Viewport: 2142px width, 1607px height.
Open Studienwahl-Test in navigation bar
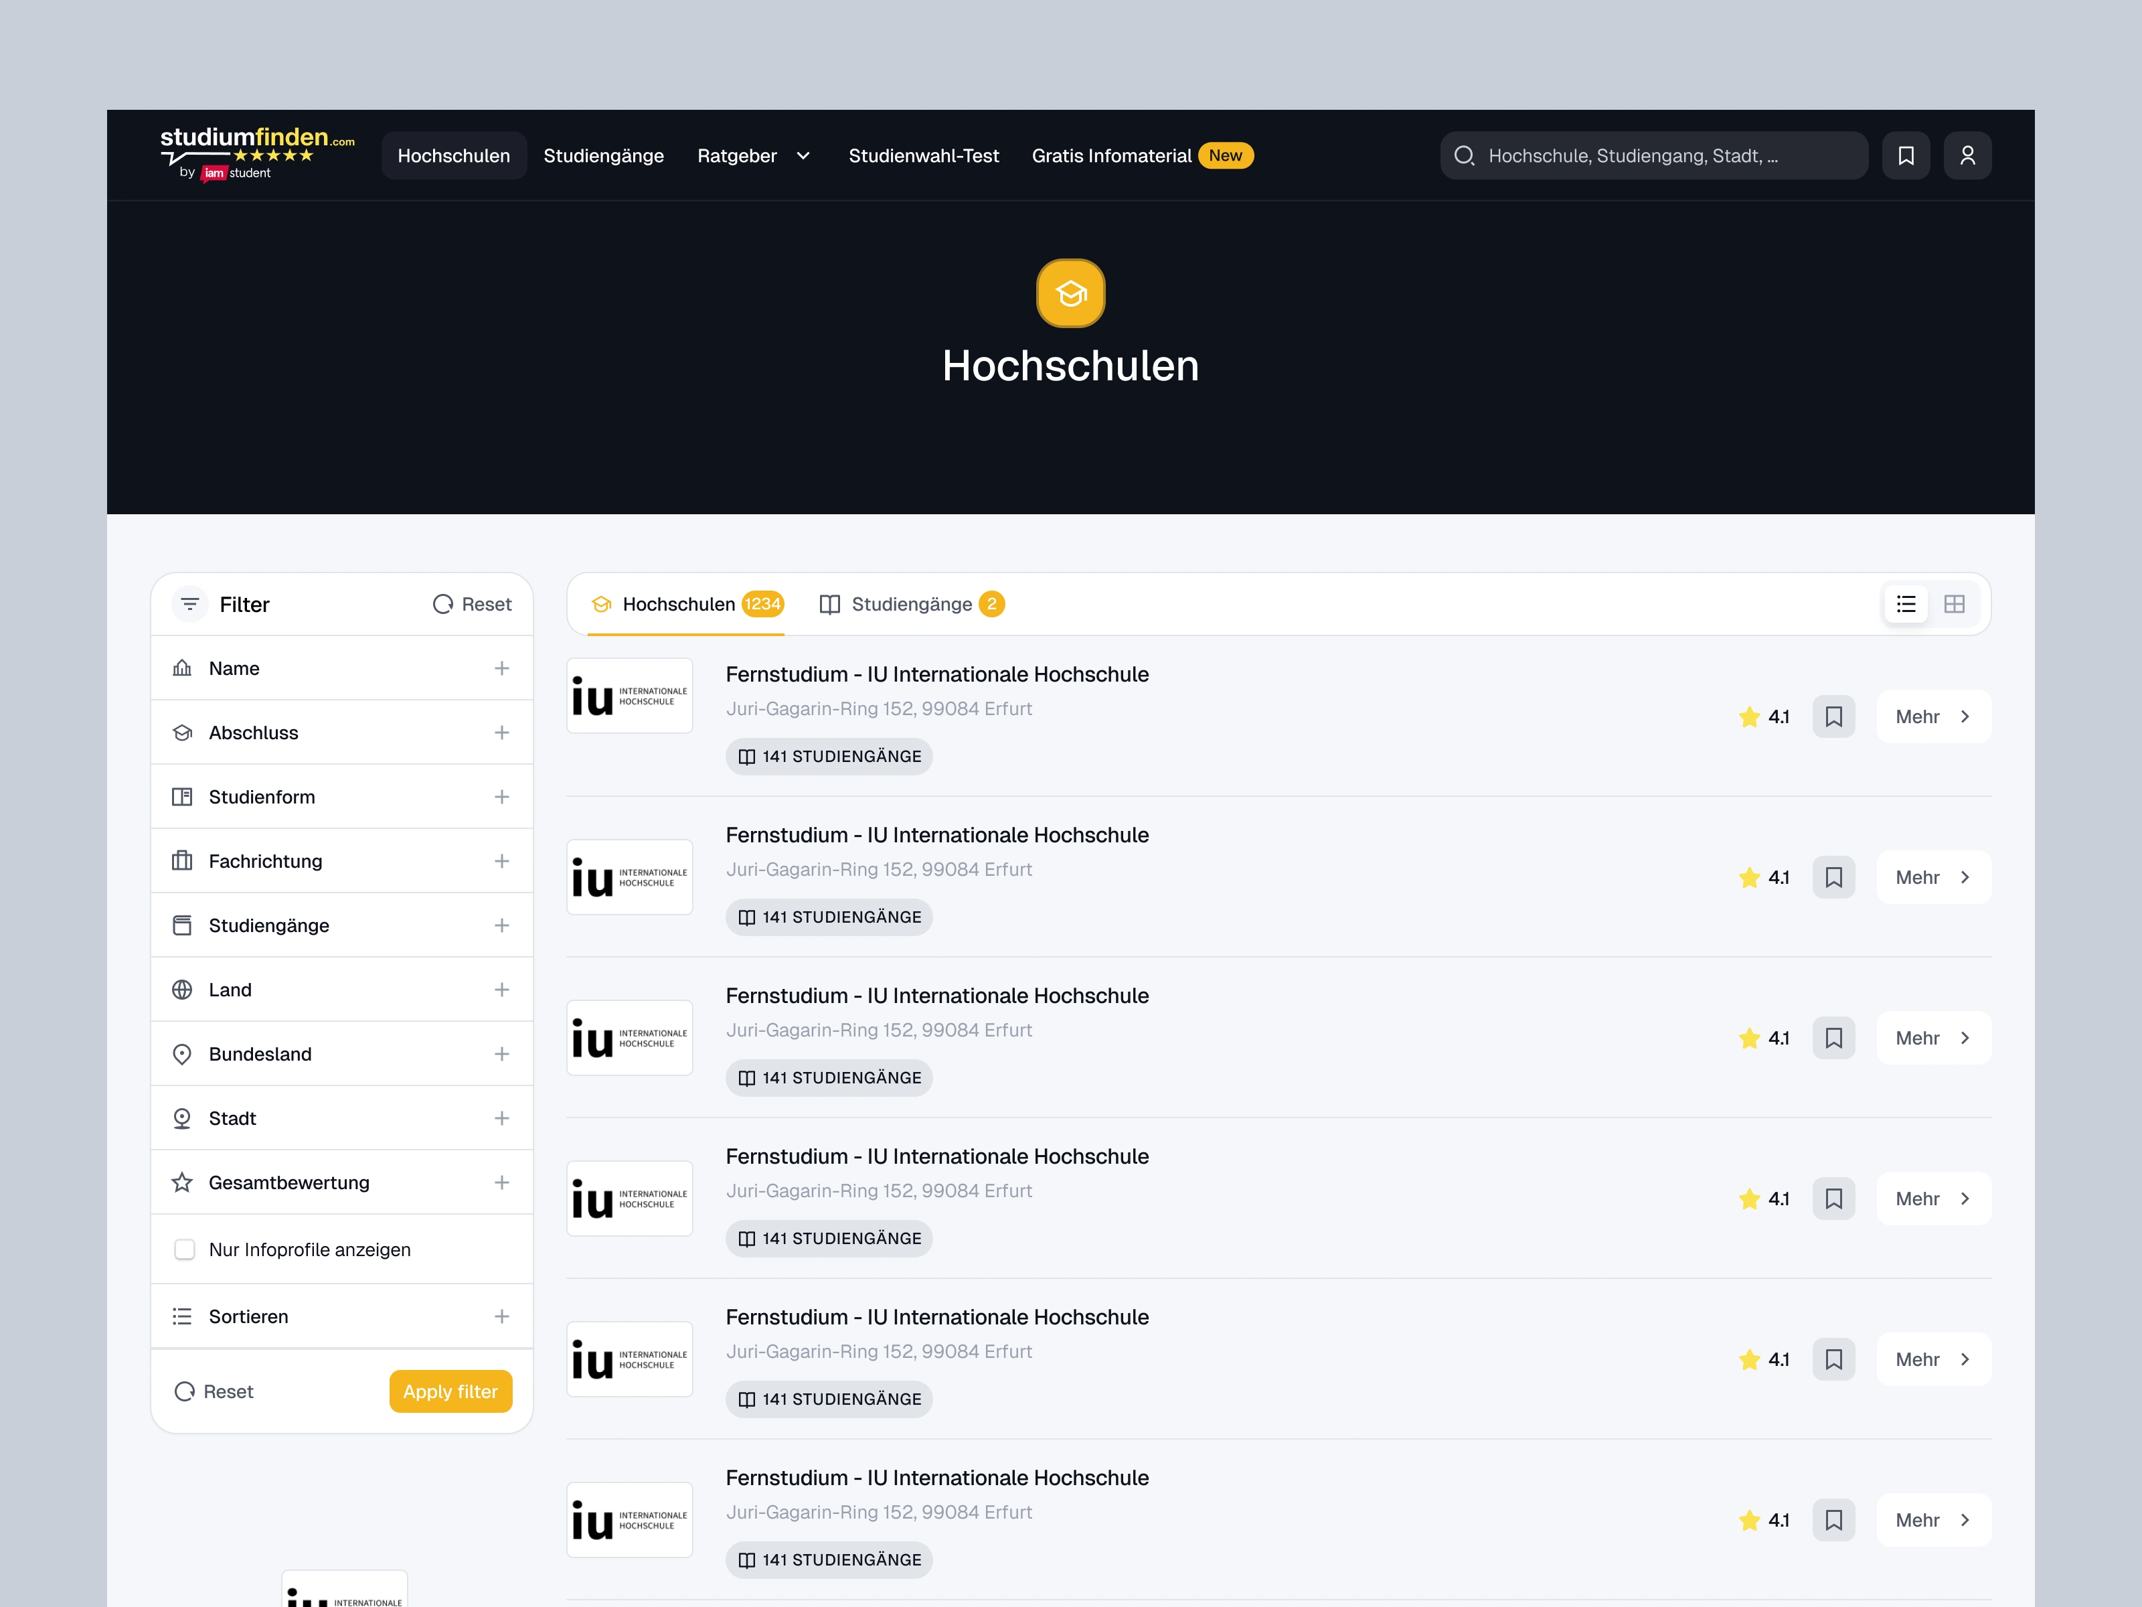(923, 156)
